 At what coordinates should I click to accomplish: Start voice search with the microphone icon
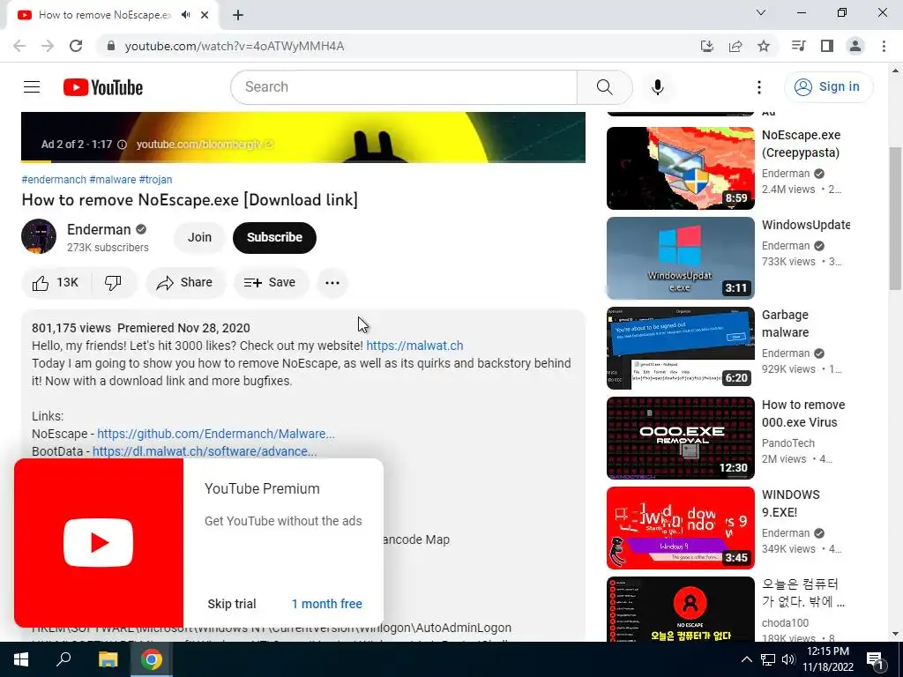(x=658, y=87)
